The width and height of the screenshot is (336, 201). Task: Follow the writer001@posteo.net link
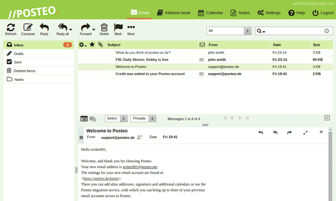(x=140, y=167)
